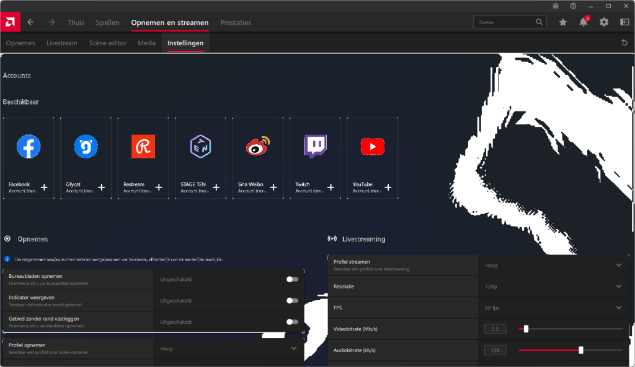Viewport: 635px width, 367px height.
Task: Go back with the left arrow
Action: coord(31,22)
